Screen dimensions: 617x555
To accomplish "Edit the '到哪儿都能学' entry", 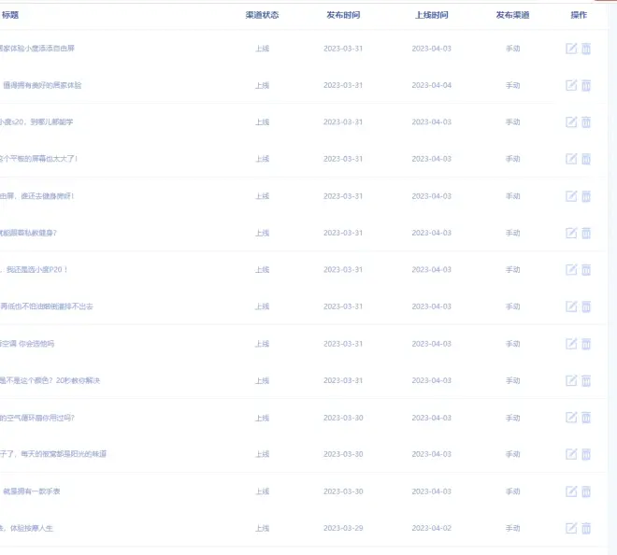I will click(x=571, y=122).
